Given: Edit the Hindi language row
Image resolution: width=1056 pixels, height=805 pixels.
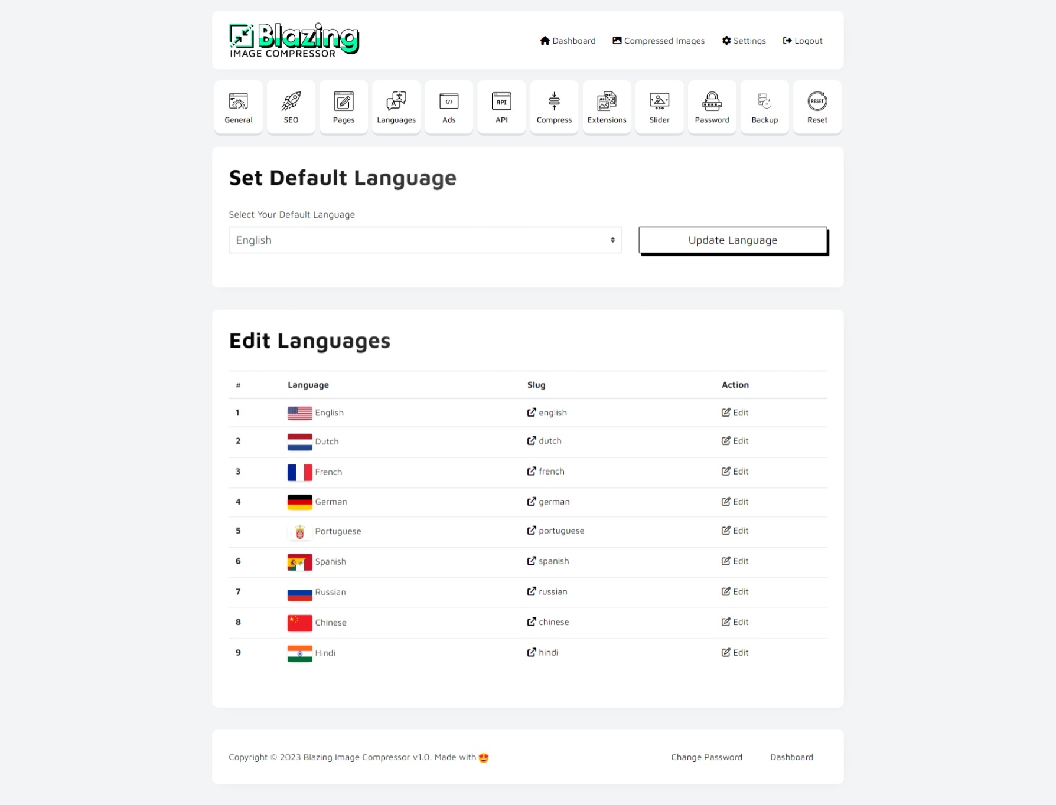Looking at the screenshot, I should [x=735, y=652].
